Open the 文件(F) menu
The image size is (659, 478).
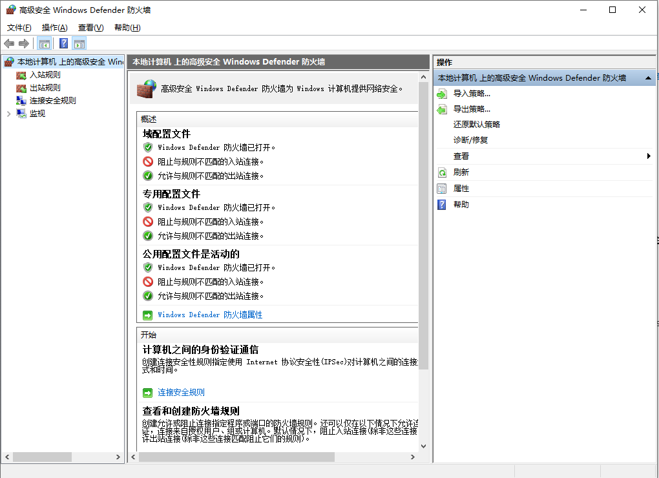pyautogui.click(x=19, y=28)
